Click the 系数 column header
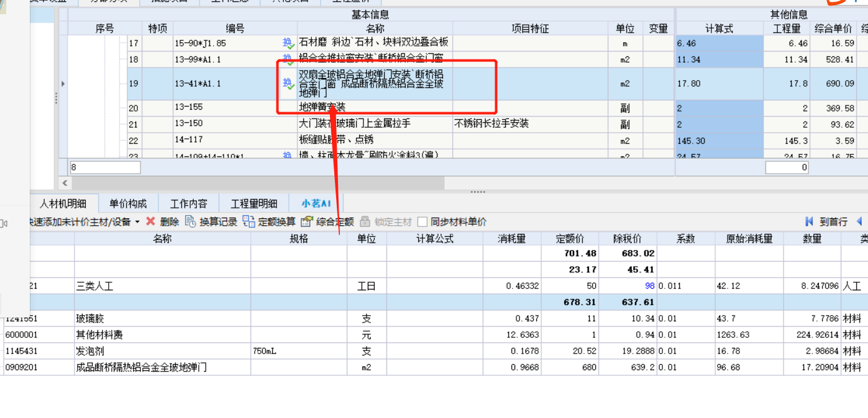Screen dimensions: 868x418 686,238
